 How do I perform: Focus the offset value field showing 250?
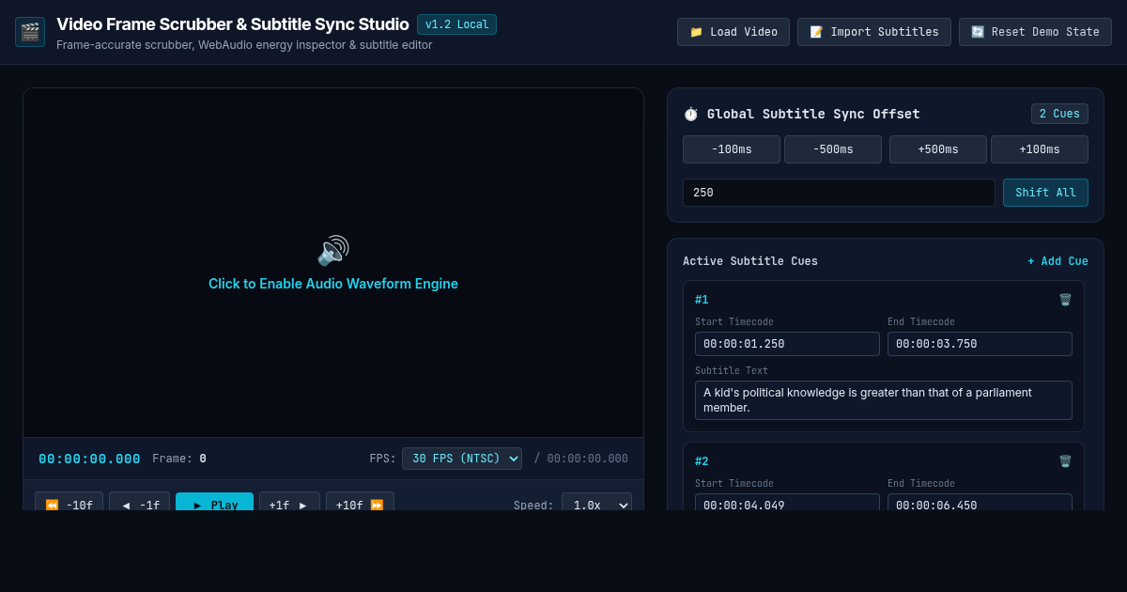pos(839,193)
